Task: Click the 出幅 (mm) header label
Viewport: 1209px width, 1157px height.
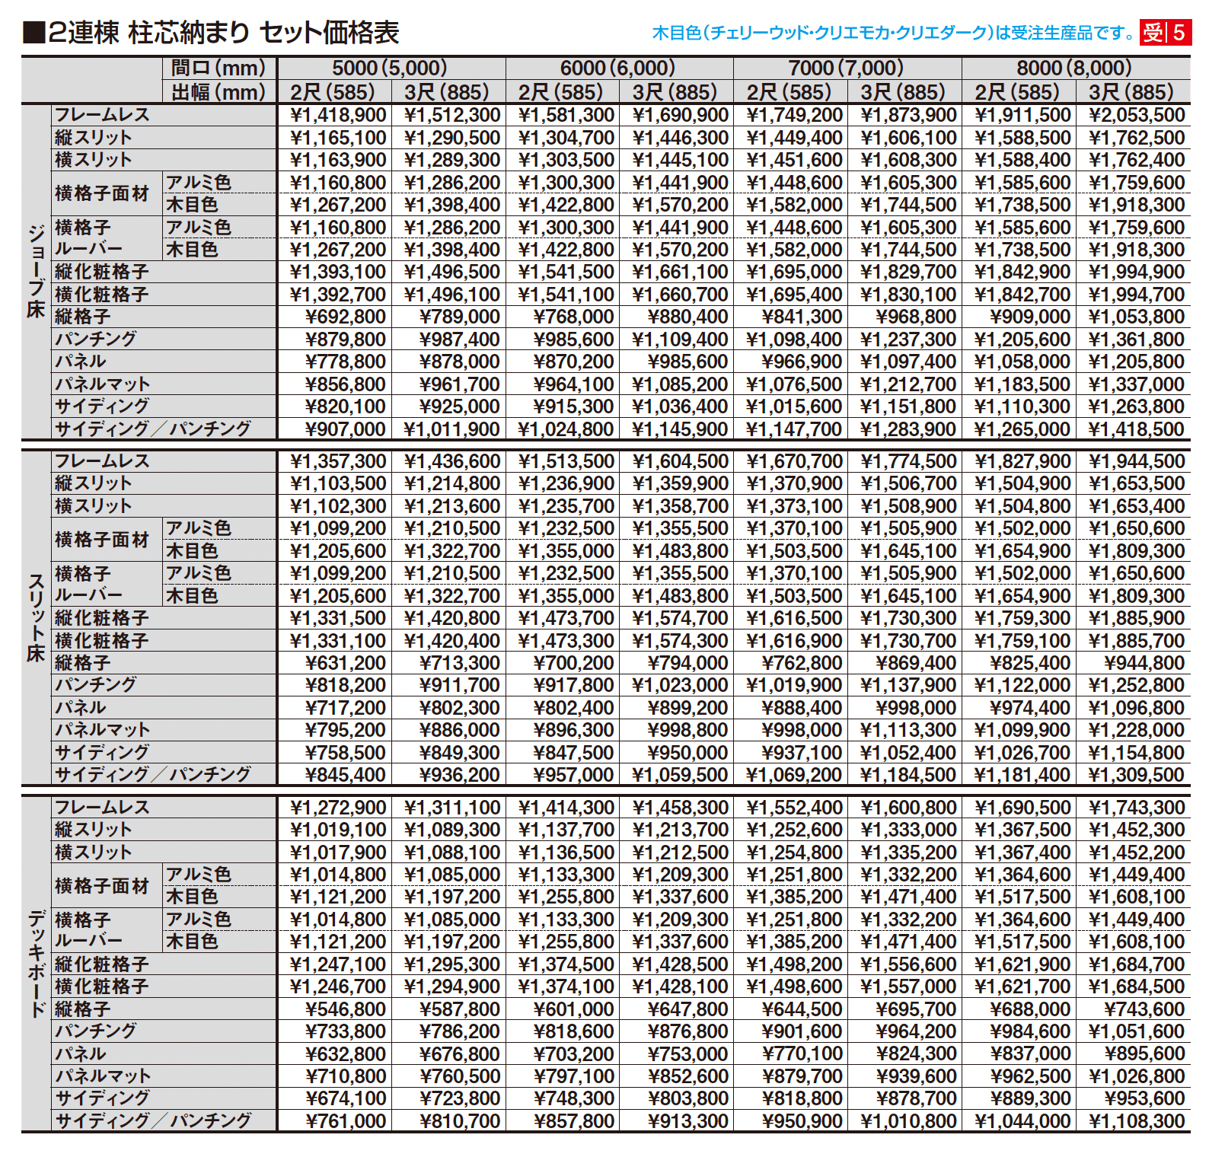Action: click(x=218, y=92)
